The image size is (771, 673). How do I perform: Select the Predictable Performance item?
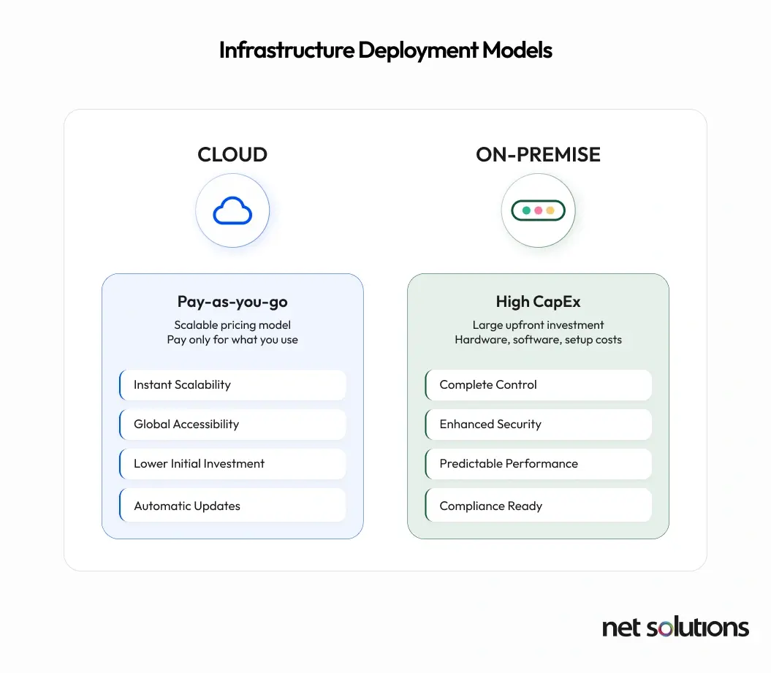pyautogui.click(x=539, y=463)
